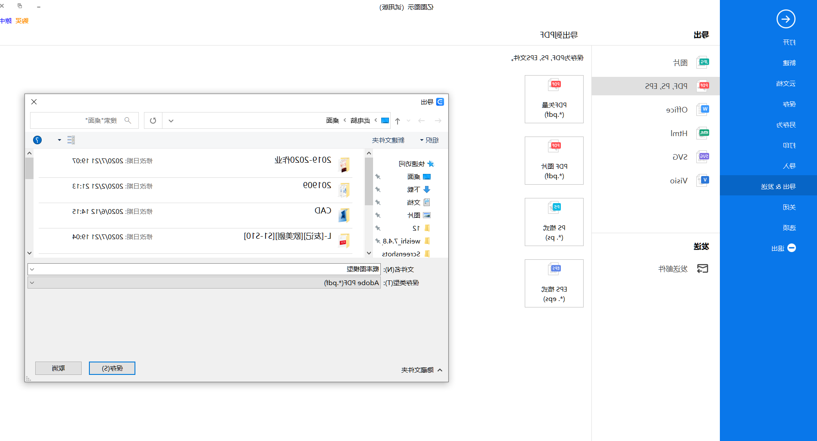Click 关闭 in the blue sidebar

tap(789, 207)
